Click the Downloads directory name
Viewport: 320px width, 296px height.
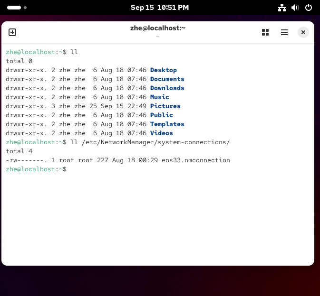click(167, 88)
